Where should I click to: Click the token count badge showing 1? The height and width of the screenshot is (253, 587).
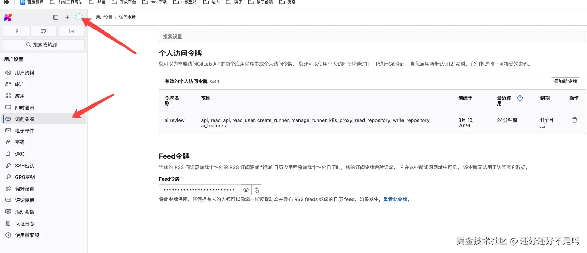click(215, 81)
